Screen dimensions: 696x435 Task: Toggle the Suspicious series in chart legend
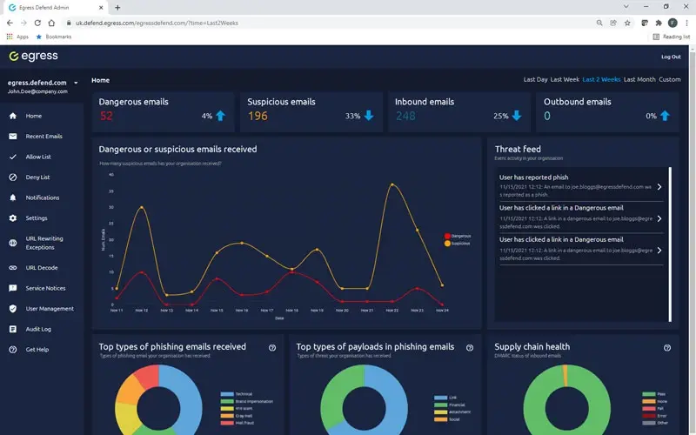448,244
